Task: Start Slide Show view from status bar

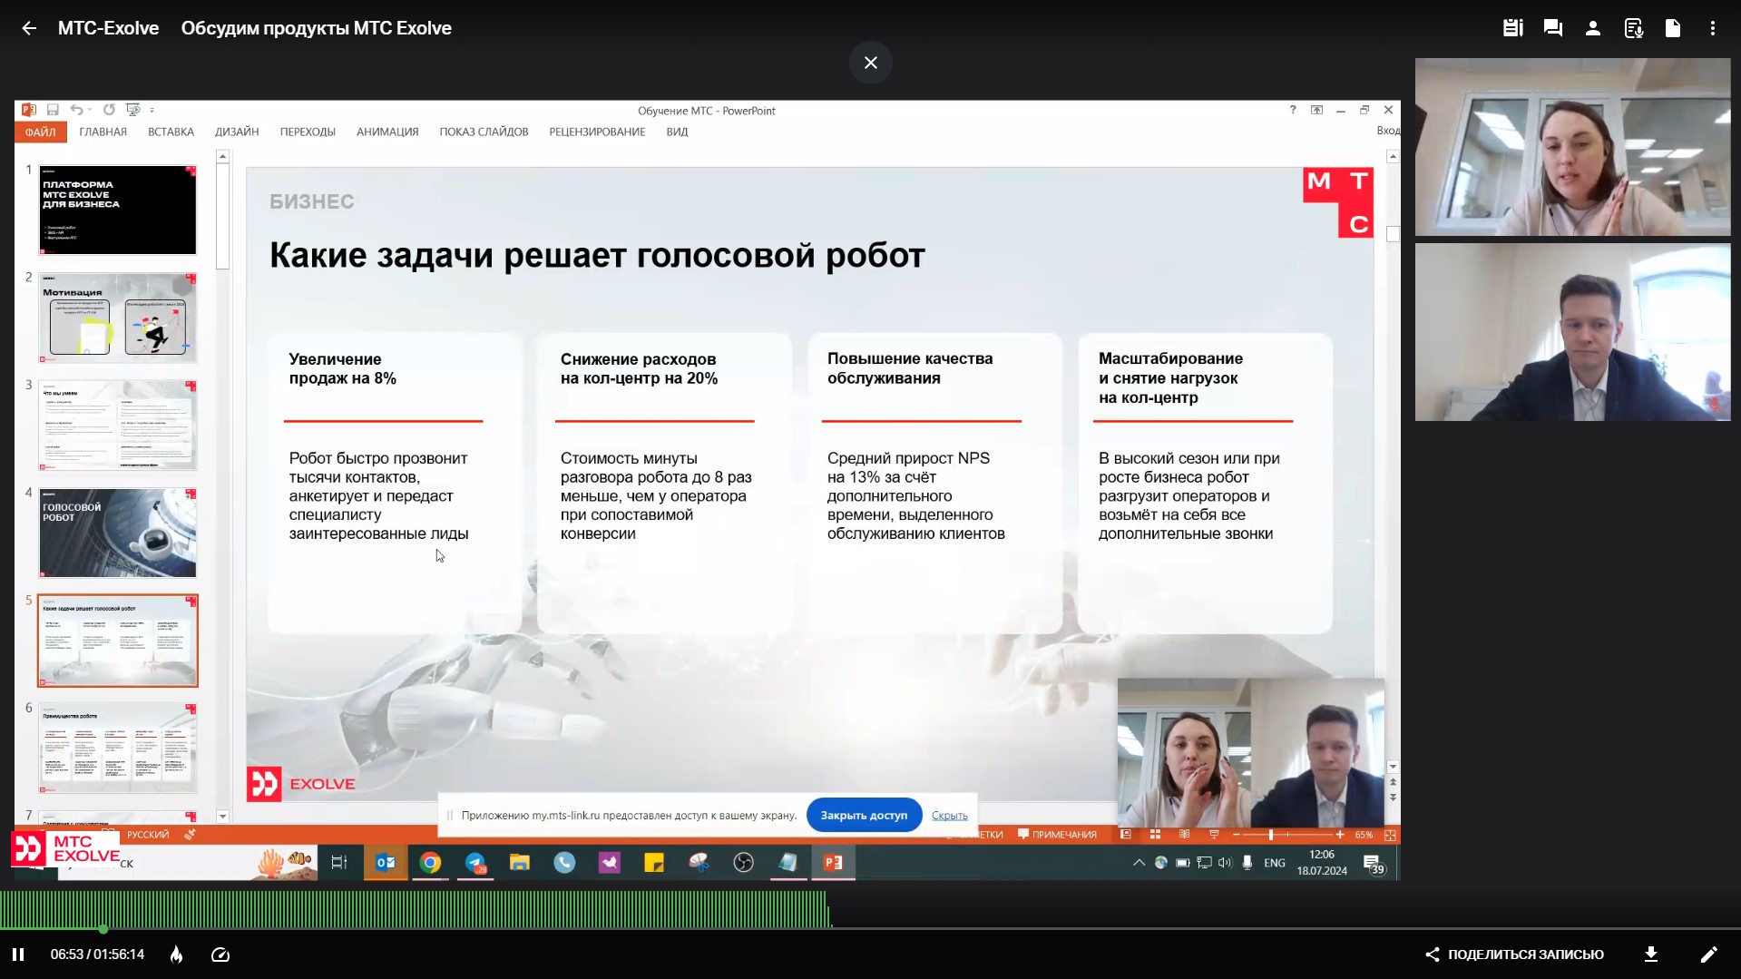Action: [x=1214, y=835]
